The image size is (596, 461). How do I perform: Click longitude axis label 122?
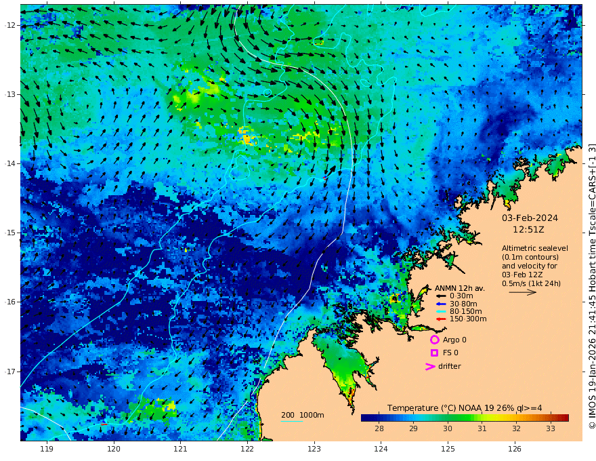coord(247,449)
